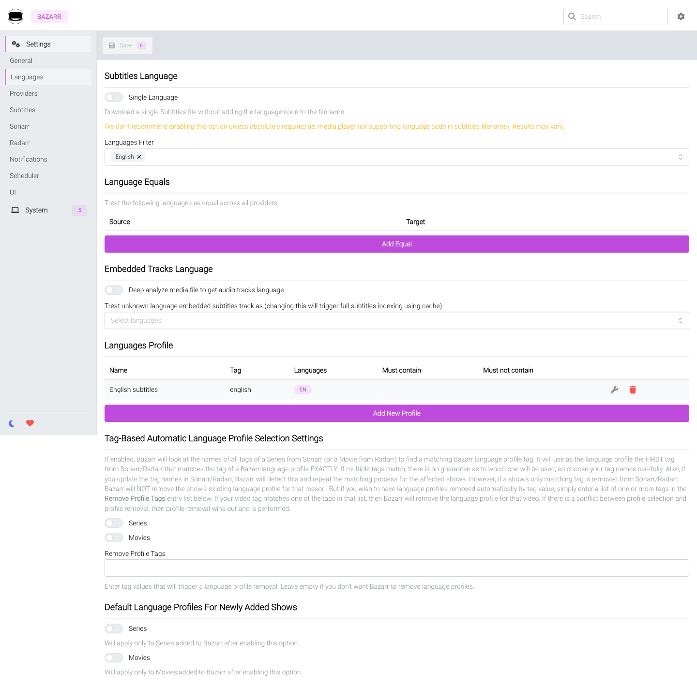The height and width of the screenshot is (687, 697).
Task: Navigate to Sonarr settings
Action: pyautogui.click(x=48, y=126)
